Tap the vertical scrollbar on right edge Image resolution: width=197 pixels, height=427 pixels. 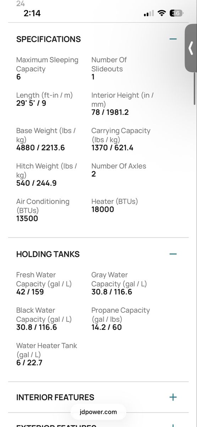195,89
